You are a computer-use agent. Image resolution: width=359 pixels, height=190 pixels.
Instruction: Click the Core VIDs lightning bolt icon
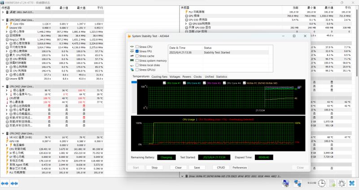(11, 24)
